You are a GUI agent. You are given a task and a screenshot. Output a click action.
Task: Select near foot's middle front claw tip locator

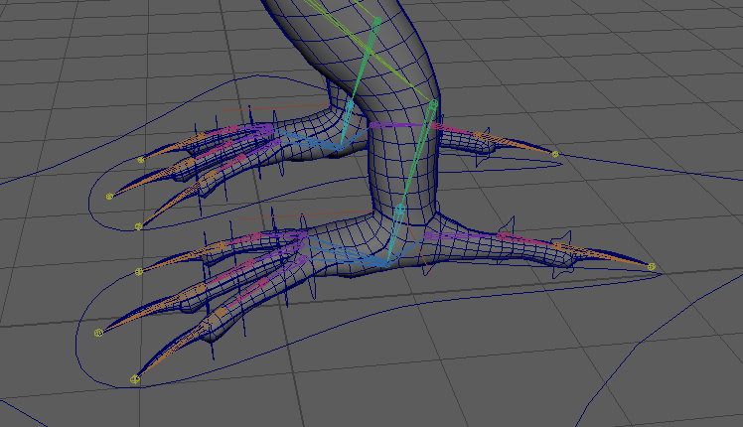tap(98, 333)
